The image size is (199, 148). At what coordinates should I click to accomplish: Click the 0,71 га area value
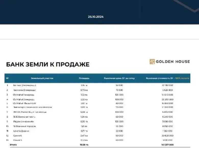click(84, 131)
